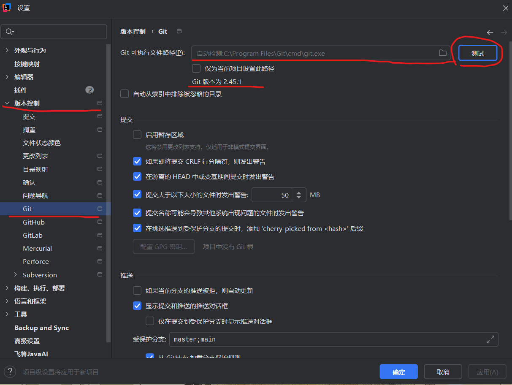
Task: Click the 版本控制 breadcrumb link
Action: tap(133, 32)
